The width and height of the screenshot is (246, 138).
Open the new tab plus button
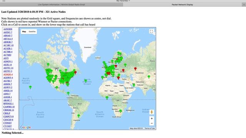coord(244,5)
